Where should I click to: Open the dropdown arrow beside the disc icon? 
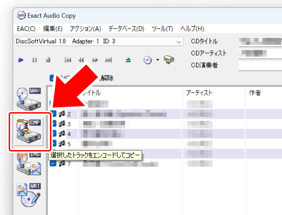[x=158, y=60]
